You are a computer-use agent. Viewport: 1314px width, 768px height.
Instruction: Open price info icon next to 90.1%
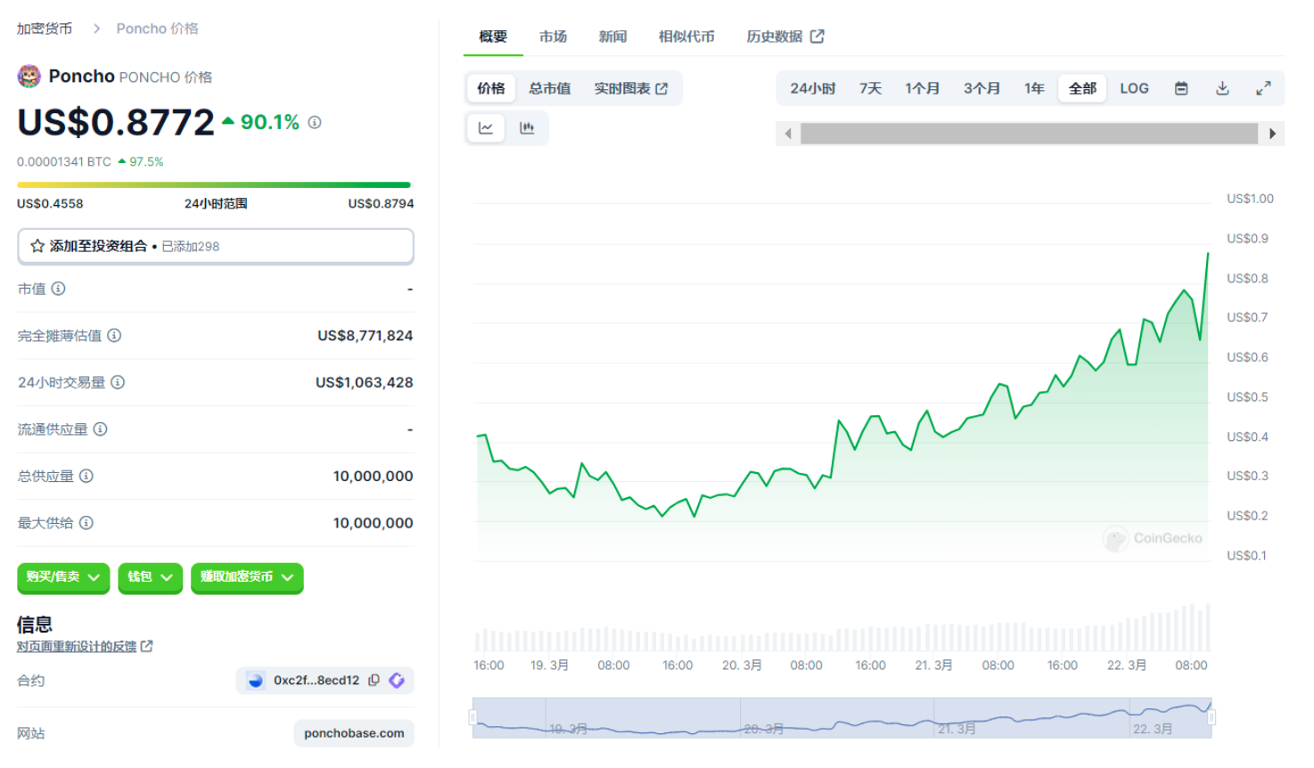pyautogui.click(x=315, y=122)
